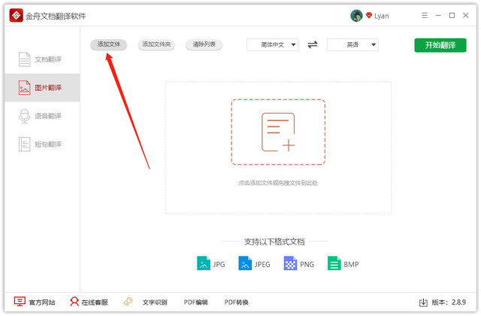Click the 在线客服 person icon

click(74, 302)
